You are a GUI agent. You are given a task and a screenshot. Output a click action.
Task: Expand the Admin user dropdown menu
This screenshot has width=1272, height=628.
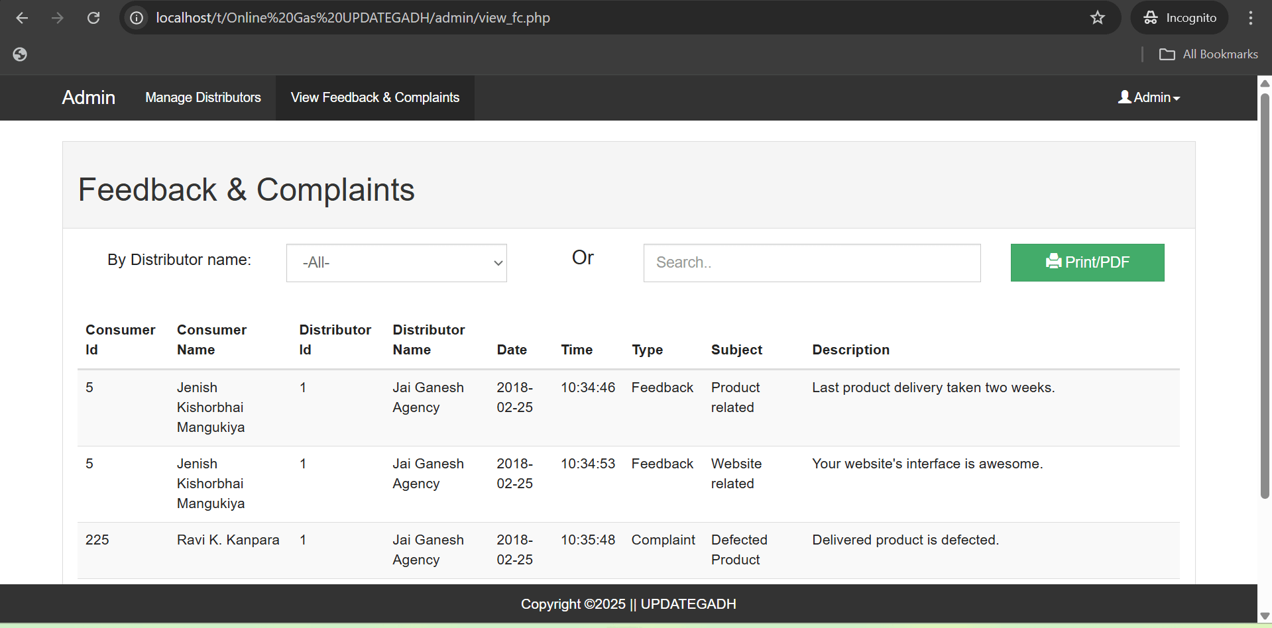pyautogui.click(x=1149, y=97)
